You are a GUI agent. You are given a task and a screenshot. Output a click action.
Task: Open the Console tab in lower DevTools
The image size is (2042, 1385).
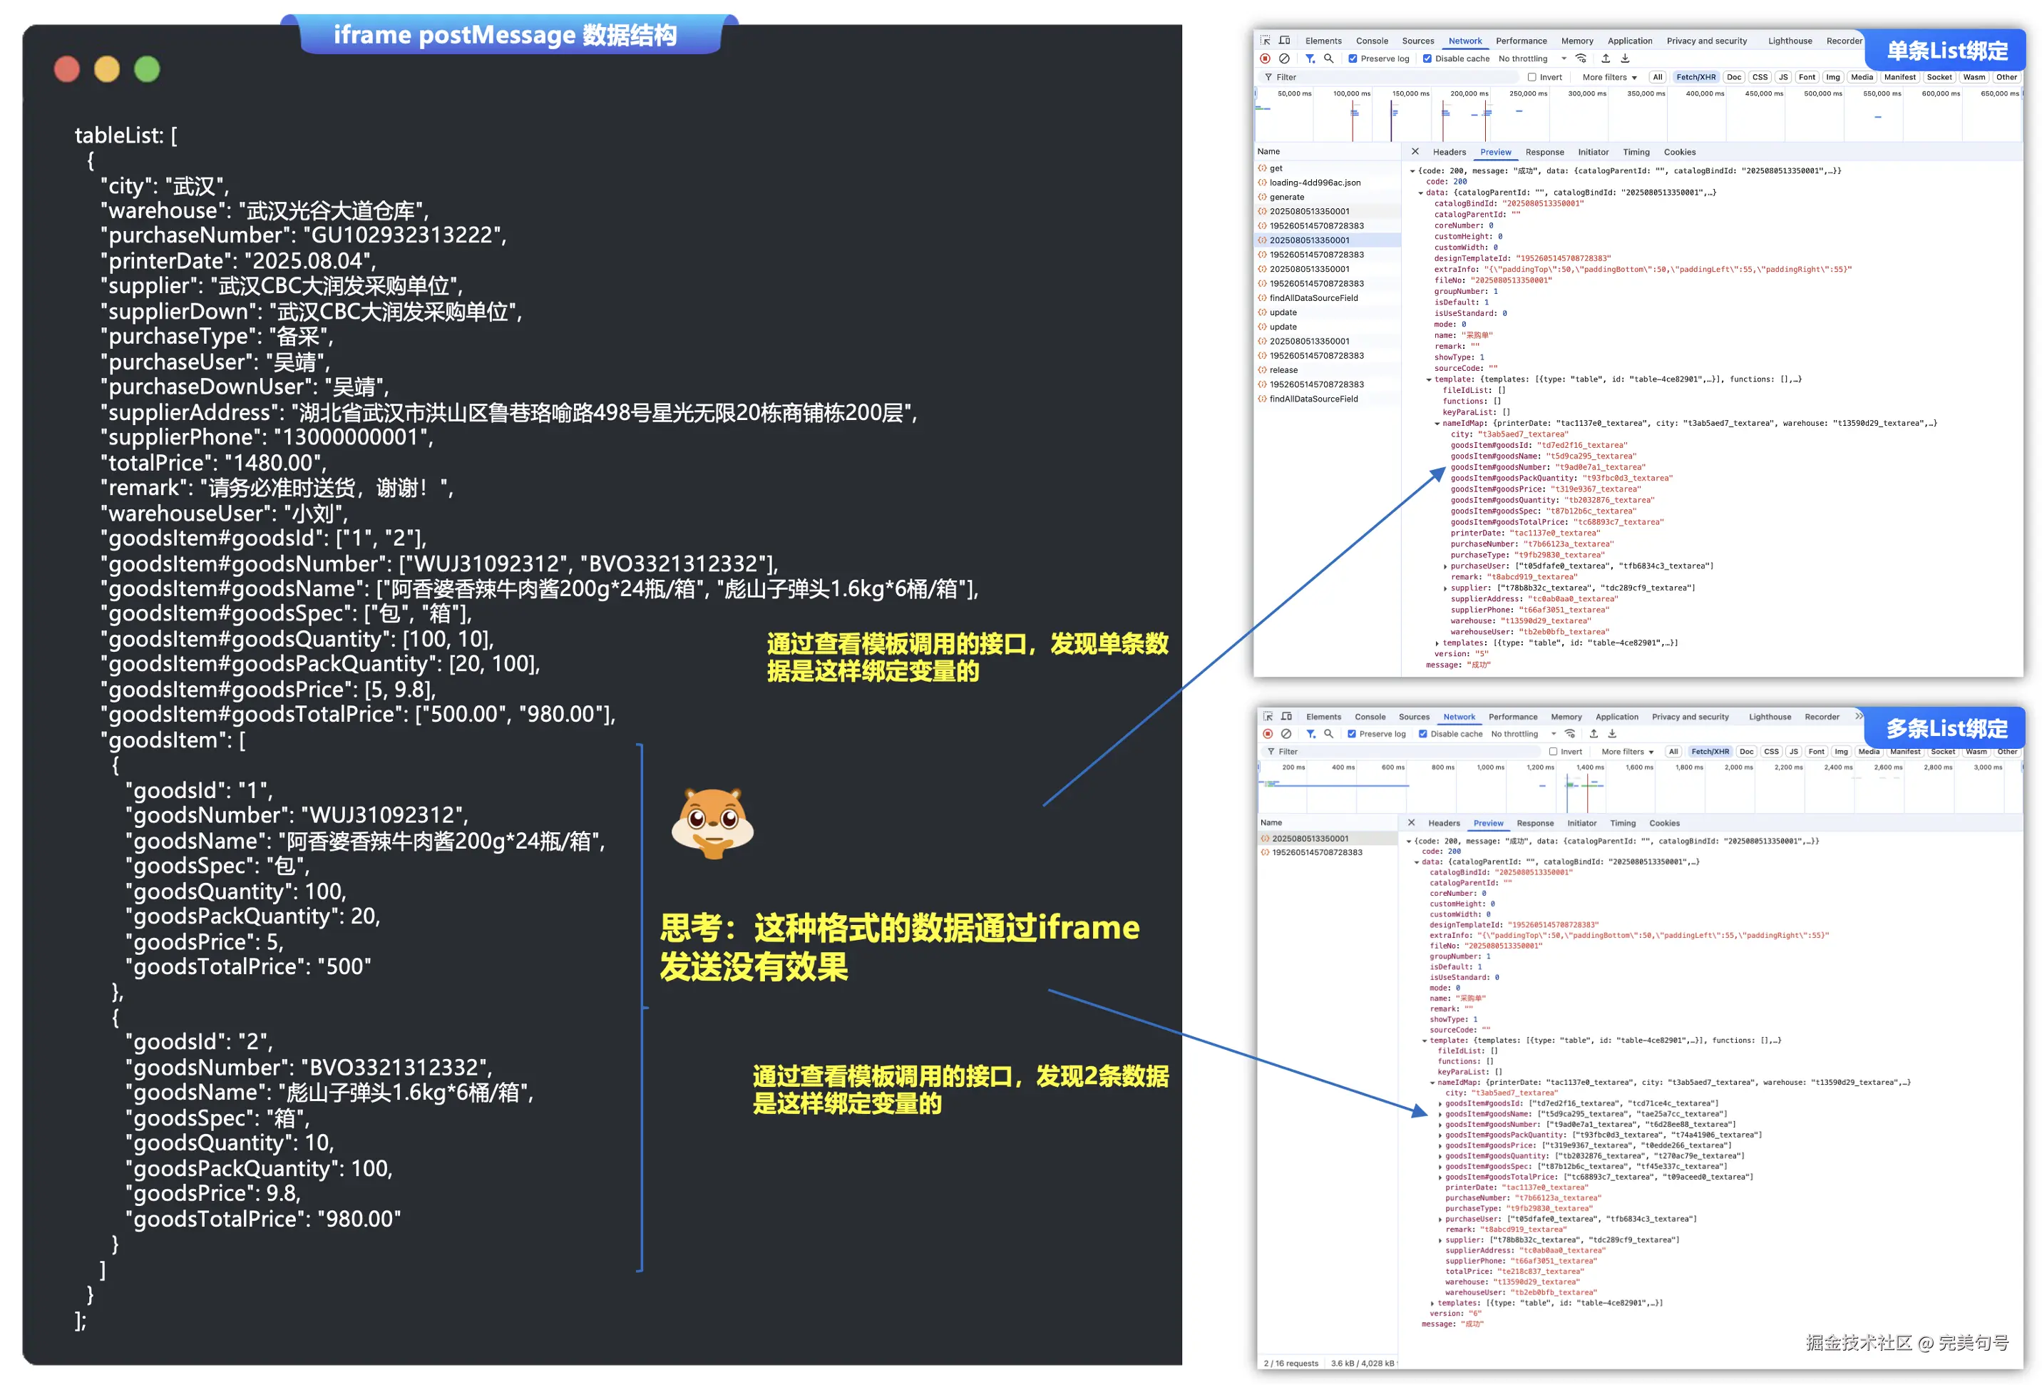[x=1369, y=716]
